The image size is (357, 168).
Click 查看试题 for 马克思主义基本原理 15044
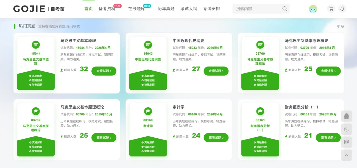104,71
